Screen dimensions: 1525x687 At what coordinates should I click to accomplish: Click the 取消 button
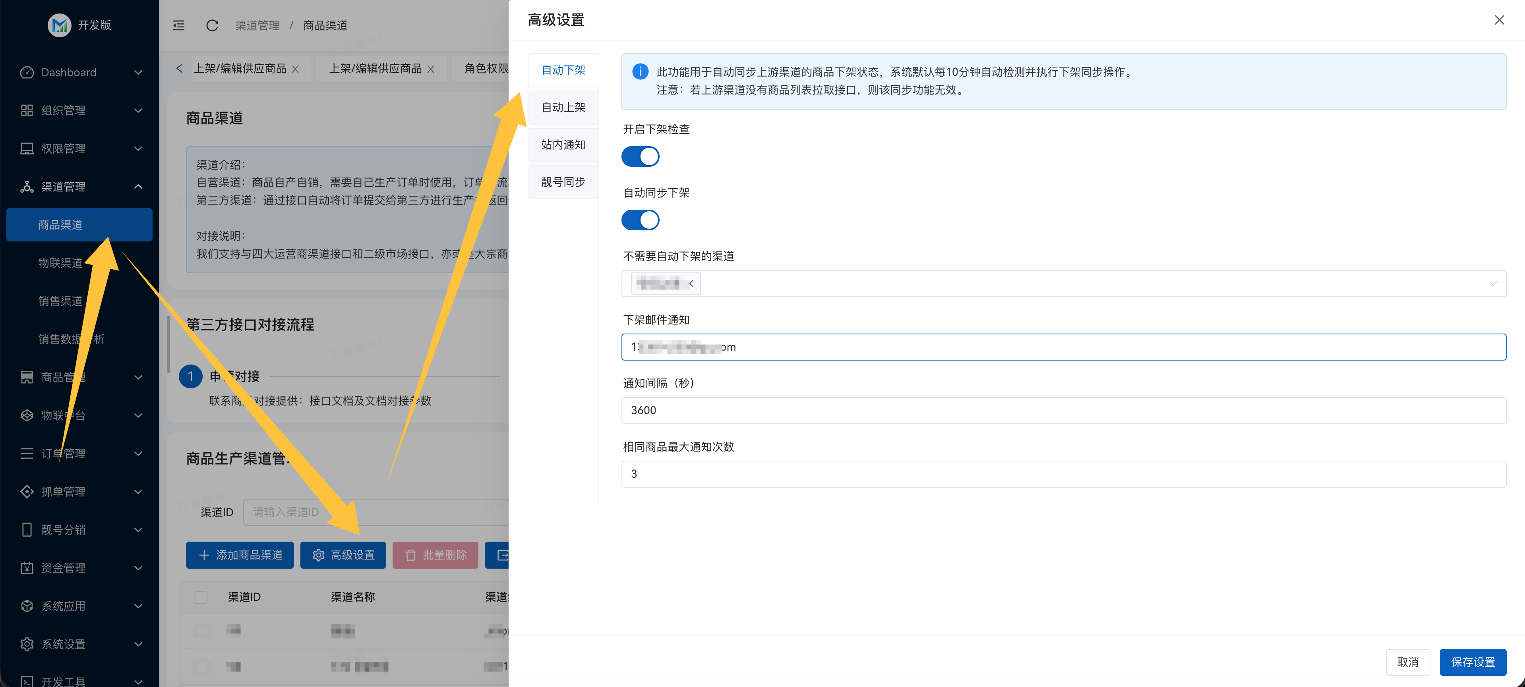(1407, 662)
